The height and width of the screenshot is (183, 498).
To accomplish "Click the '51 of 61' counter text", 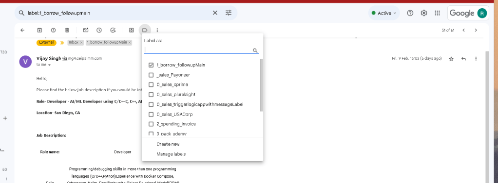I will 448,31.
